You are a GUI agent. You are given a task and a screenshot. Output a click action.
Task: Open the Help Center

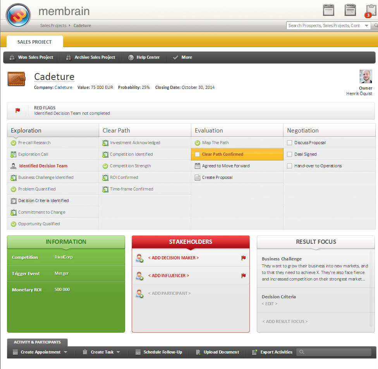(144, 57)
